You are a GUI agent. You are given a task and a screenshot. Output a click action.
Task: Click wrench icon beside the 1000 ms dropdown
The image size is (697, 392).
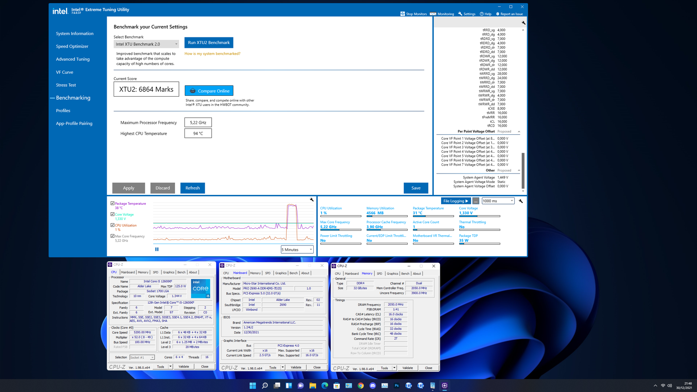point(521,201)
